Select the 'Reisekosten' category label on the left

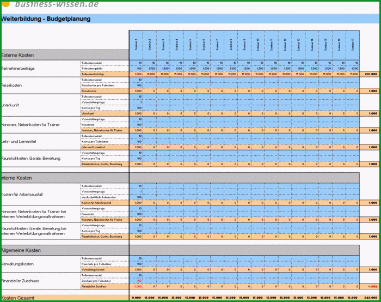pyautogui.click(x=11, y=85)
